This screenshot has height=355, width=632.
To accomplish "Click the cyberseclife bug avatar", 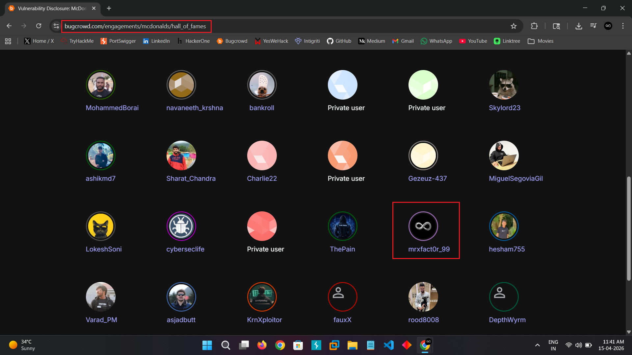I will click(x=181, y=226).
